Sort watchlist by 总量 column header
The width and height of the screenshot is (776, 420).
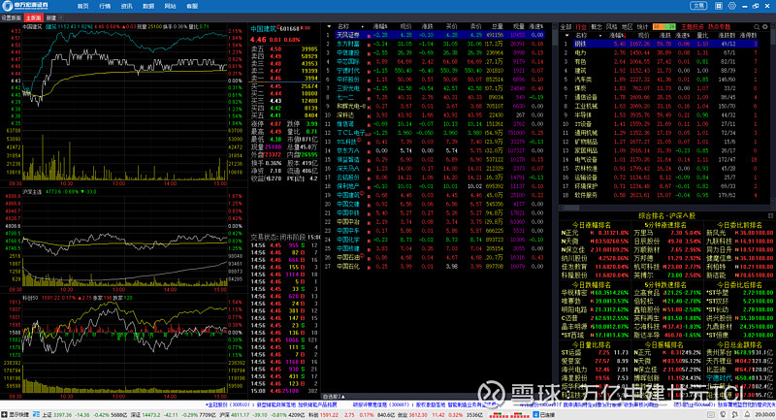point(497,26)
